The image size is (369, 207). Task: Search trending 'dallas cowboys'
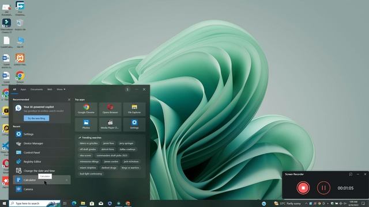coord(127,149)
